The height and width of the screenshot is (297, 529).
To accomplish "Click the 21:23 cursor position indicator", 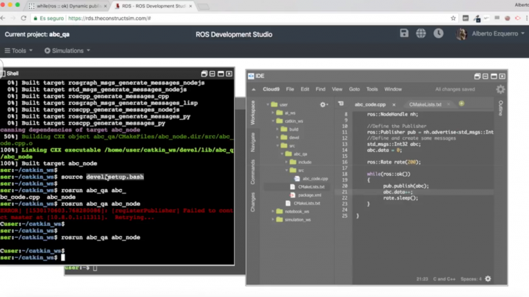I will point(422,279).
